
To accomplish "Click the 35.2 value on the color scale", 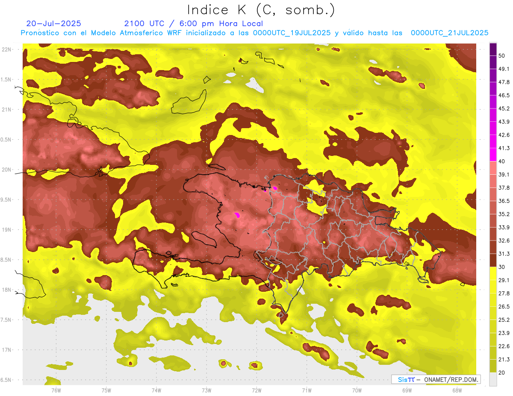I will click(504, 214).
